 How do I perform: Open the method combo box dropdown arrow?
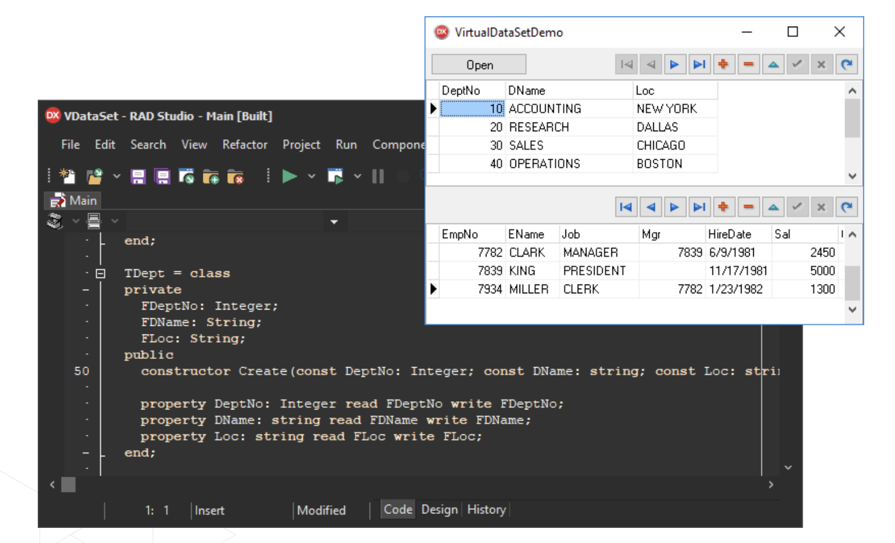click(334, 222)
